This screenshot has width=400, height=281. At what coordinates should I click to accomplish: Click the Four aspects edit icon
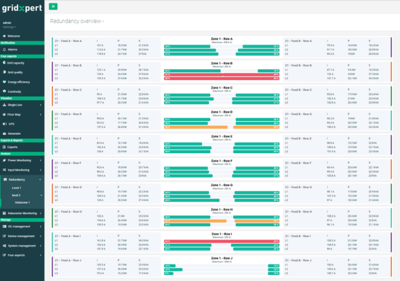[4, 255]
